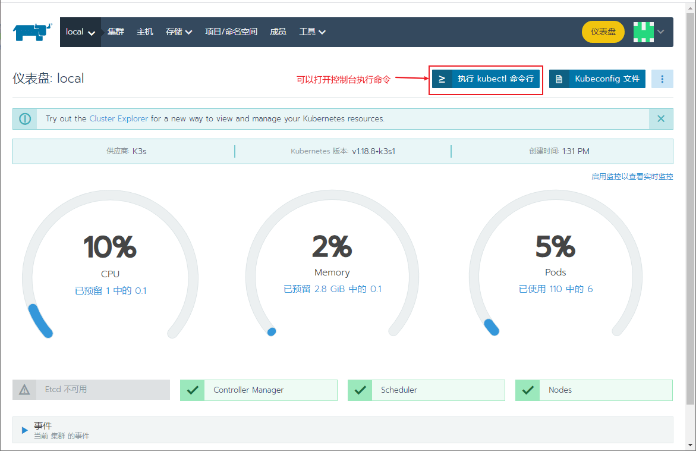Click the yellow 仪表盘 dashboard button

coord(603,32)
